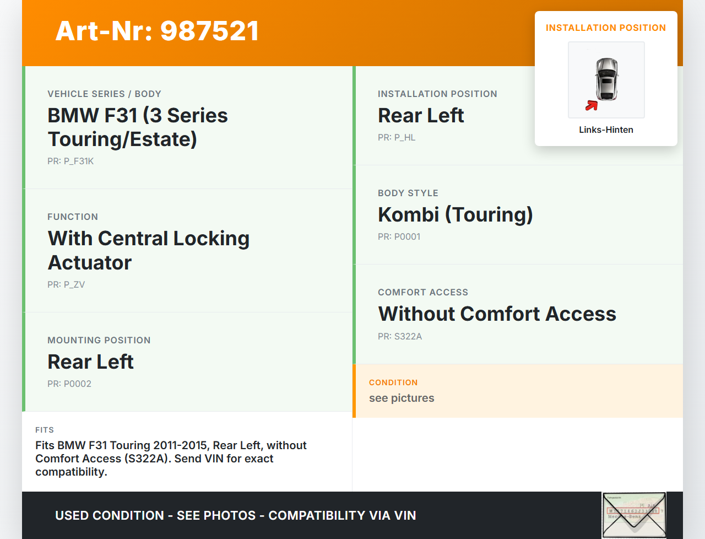Click the PR: P_F31K code
The width and height of the screenshot is (705, 539).
pos(70,161)
